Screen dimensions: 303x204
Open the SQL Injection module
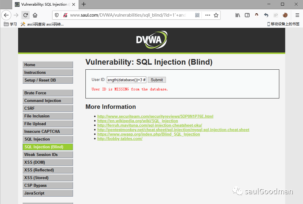coord(48,139)
